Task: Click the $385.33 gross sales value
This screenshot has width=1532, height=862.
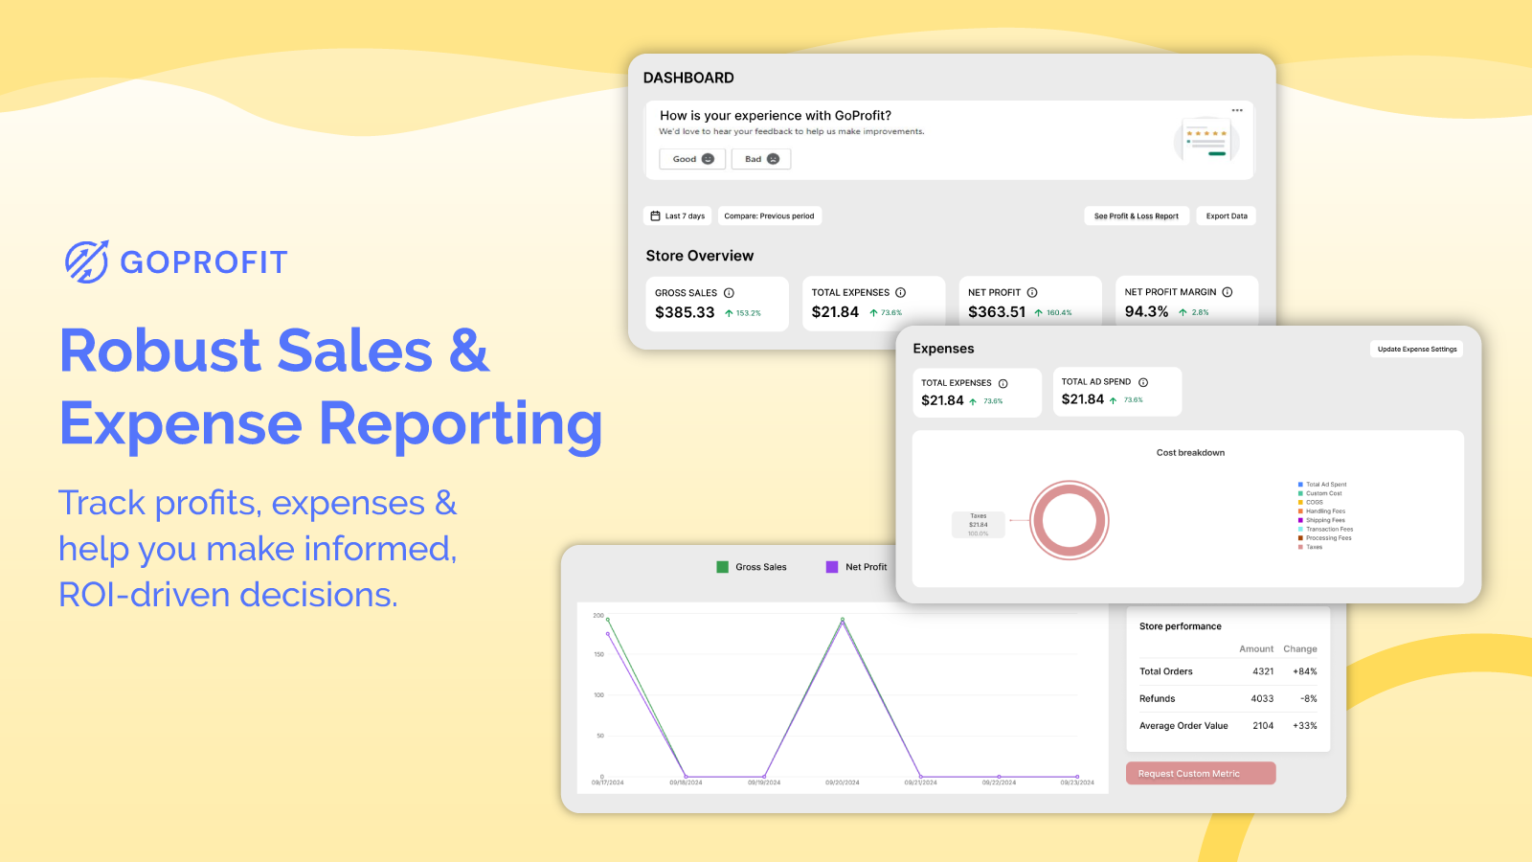Action: tap(685, 312)
